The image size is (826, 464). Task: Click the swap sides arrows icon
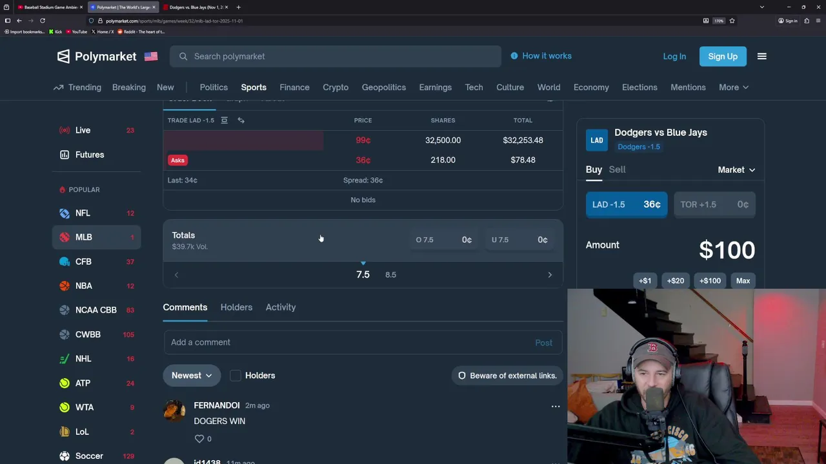point(241,120)
